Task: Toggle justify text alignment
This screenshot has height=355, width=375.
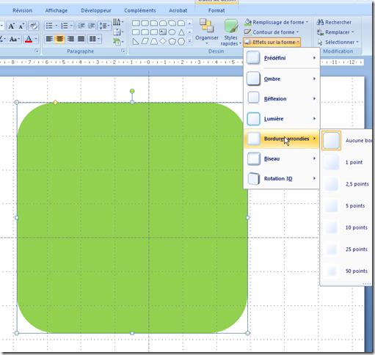Action: [x=81, y=39]
